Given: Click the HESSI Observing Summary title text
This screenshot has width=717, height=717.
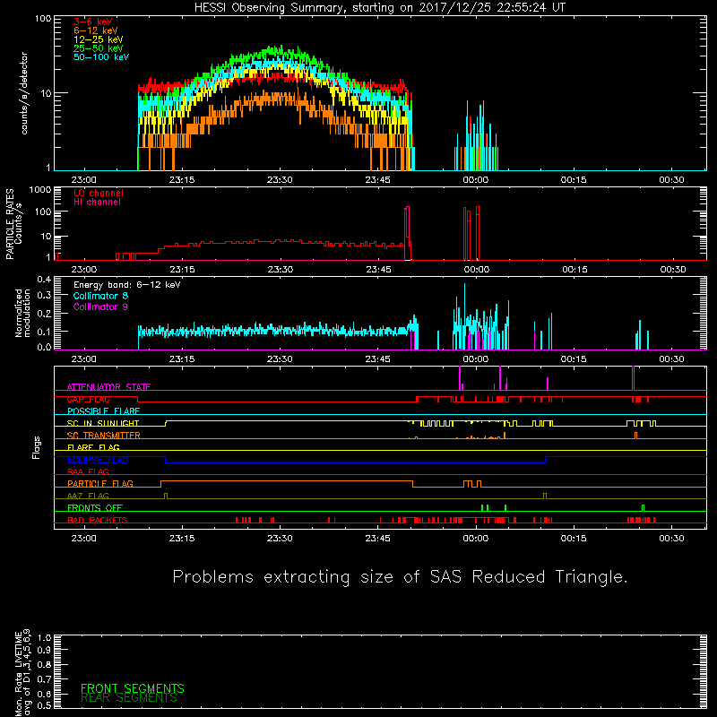Looking at the screenshot, I should 379,7.
